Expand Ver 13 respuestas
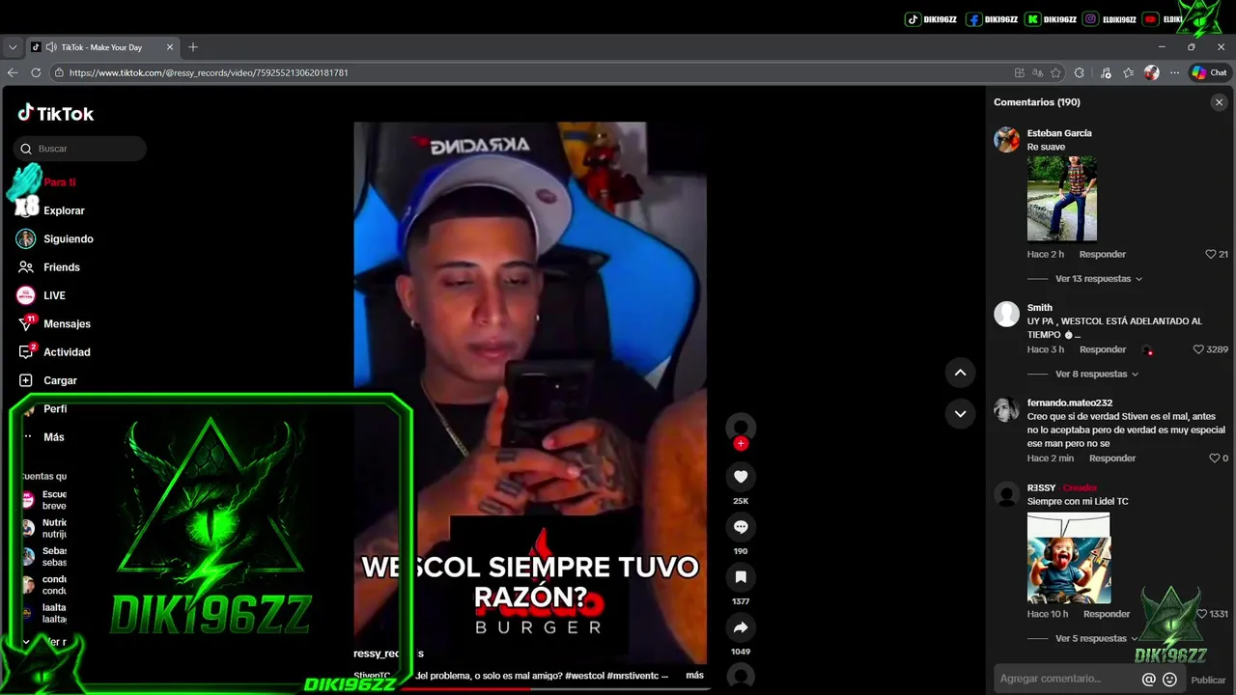 (x=1099, y=279)
